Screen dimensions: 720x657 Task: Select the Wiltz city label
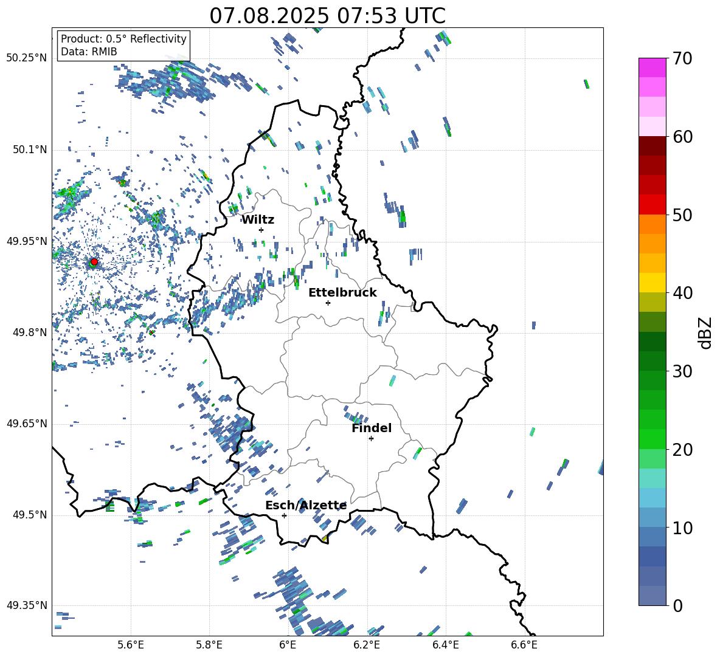click(x=258, y=220)
